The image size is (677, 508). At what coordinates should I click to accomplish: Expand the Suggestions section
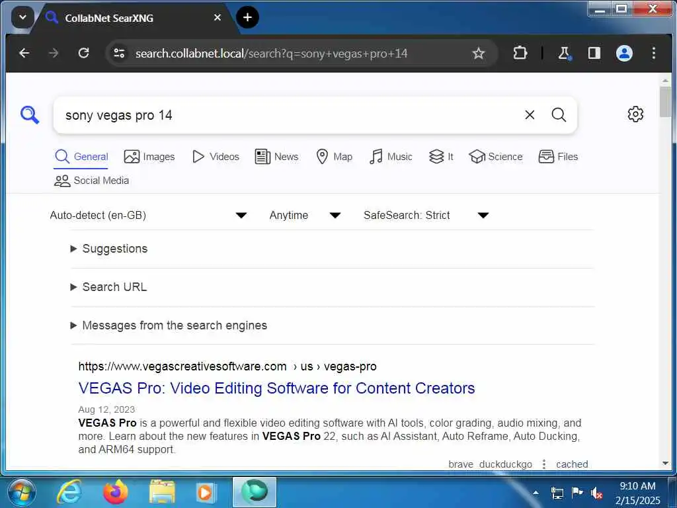(109, 249)
